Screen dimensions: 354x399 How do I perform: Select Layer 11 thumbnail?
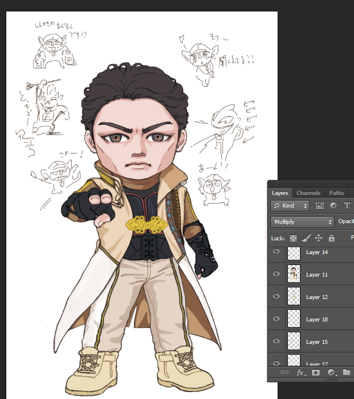click(294, 274)
